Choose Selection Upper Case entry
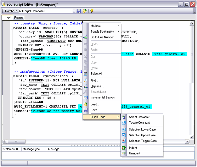 [x=142, y=135]
